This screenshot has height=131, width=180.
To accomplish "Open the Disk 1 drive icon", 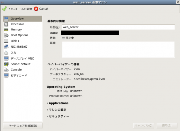I will click(6, 41).
